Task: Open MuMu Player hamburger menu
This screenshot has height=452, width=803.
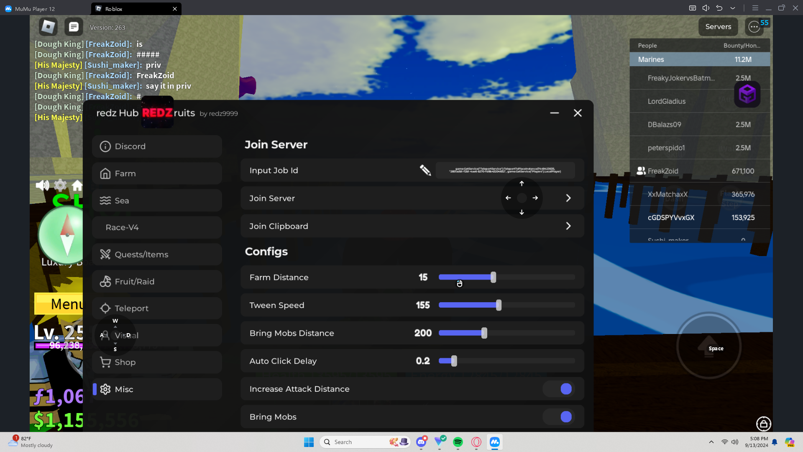Action: (755, 8)
